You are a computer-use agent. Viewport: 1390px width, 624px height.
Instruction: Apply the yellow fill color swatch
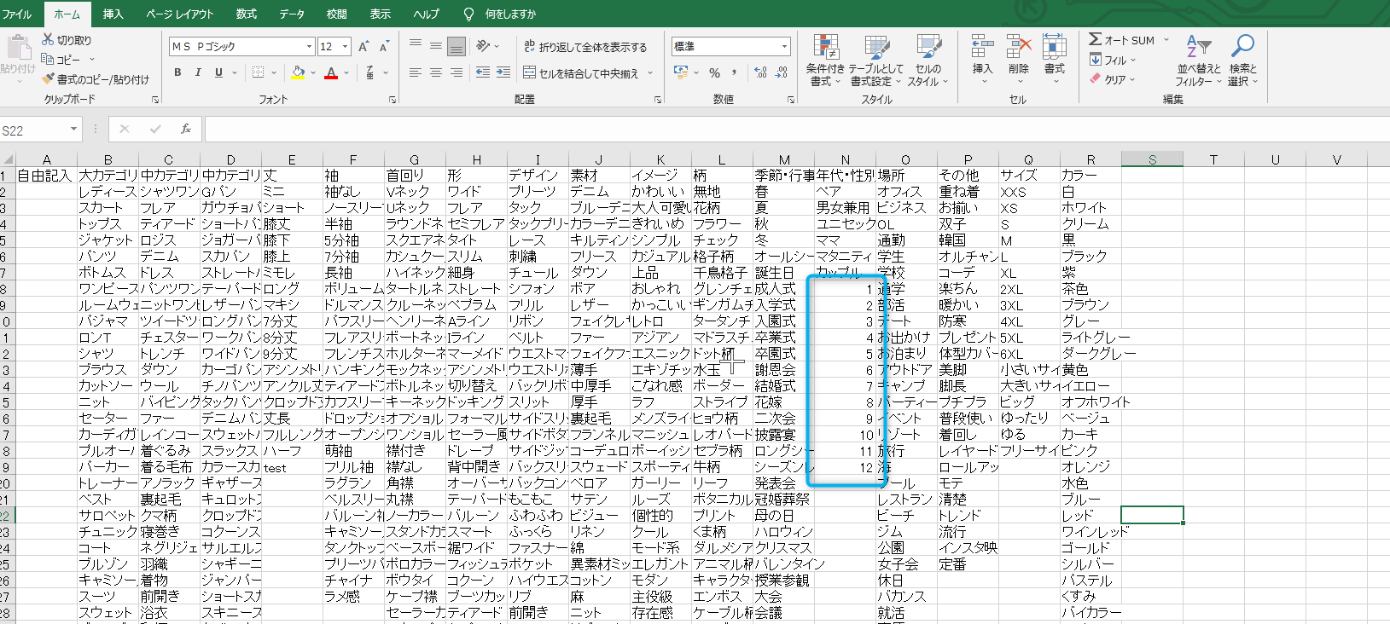(x=298, y=73)
